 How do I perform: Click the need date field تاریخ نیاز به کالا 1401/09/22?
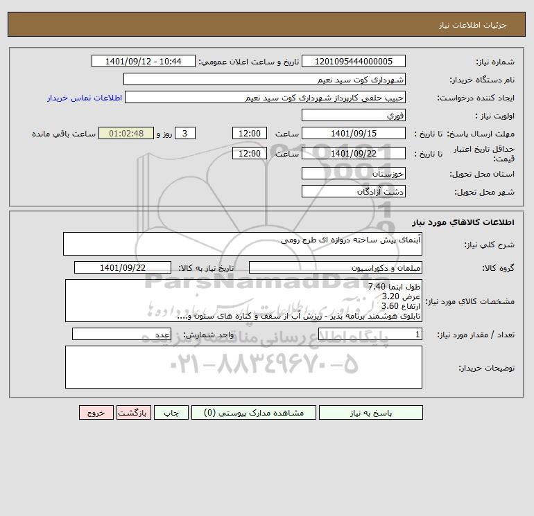click(x=123, y=267)
